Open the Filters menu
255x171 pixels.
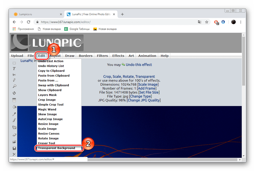[102, 56]
